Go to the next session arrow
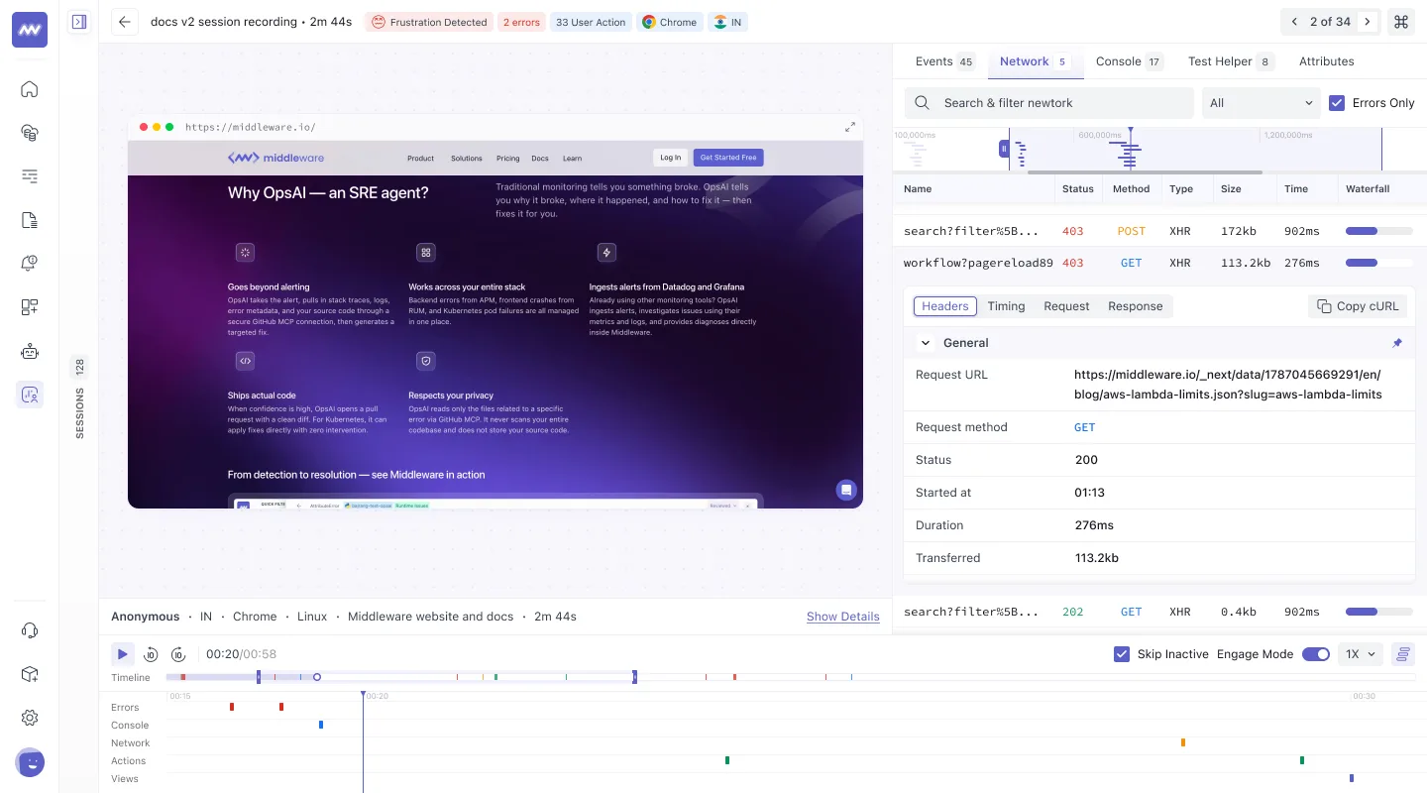This screenshot has width=1427, height=793. coord(1367,22)
